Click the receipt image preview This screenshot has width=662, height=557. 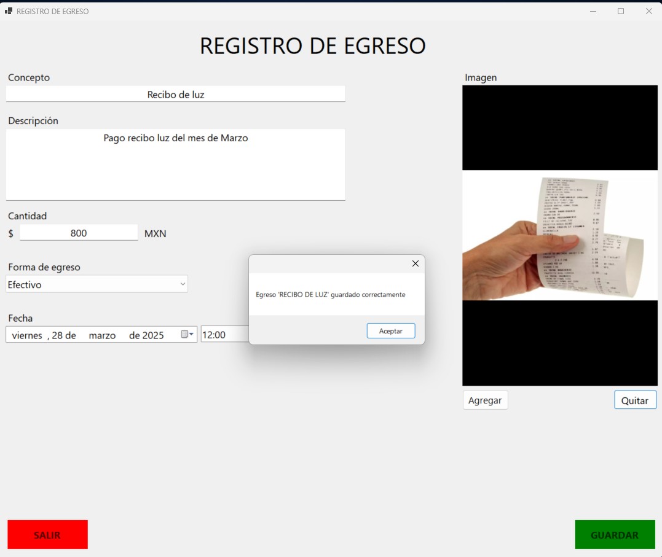click(559, 235)
